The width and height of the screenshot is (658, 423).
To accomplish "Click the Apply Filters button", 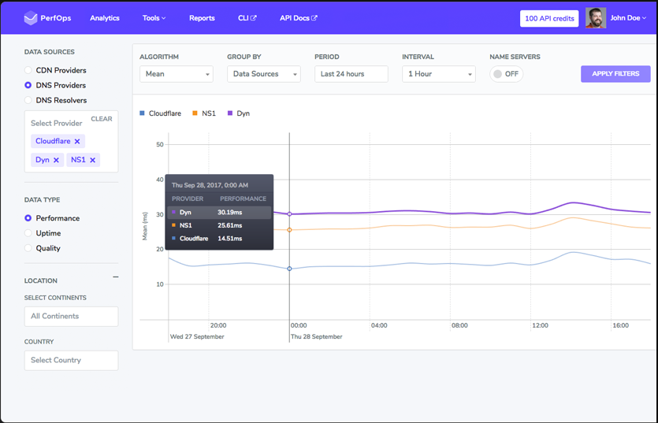I will point(615,74).
